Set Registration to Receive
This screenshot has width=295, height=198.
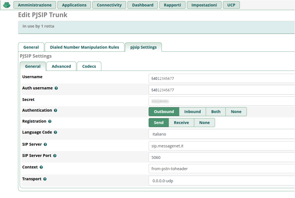(181, 123)
